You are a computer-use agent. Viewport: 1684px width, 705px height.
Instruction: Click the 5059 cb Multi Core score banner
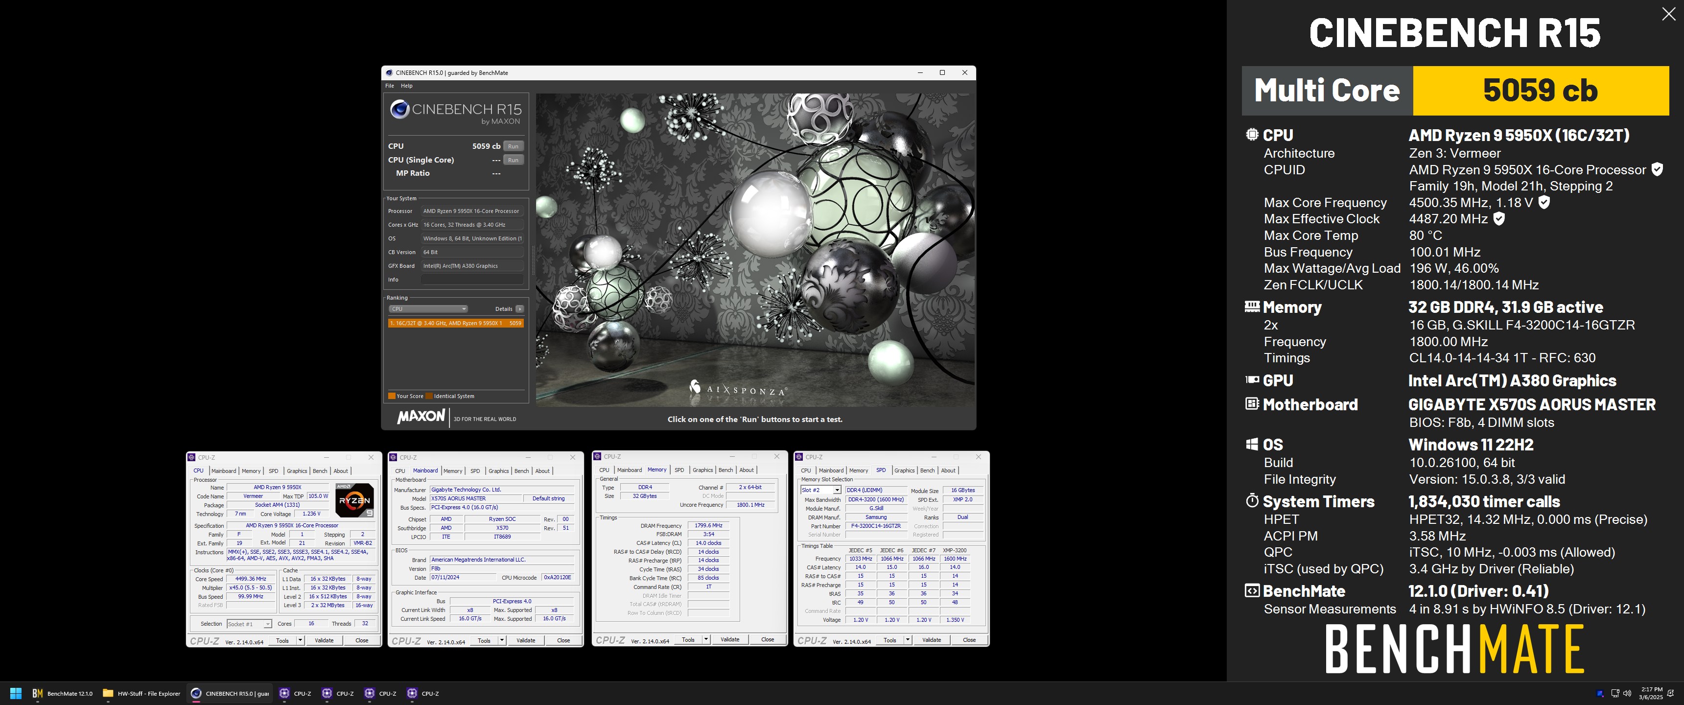pyautogui.click(x=1541, y=90)
